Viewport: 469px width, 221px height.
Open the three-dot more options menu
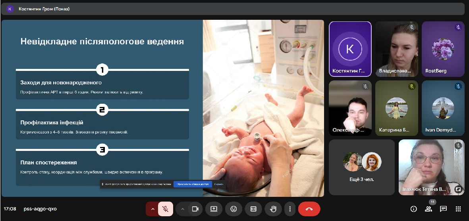290,209
